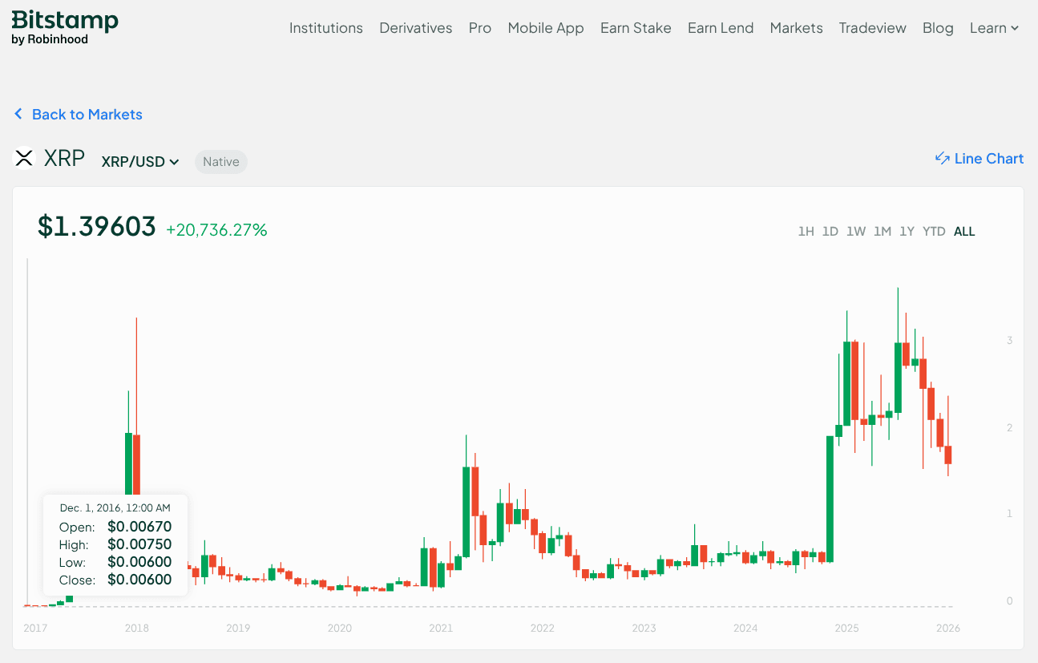Viewport: 1038px width, 663px height.
Task: Click the Line Chart switch arrows icon
Action: (x=943, y=159)
